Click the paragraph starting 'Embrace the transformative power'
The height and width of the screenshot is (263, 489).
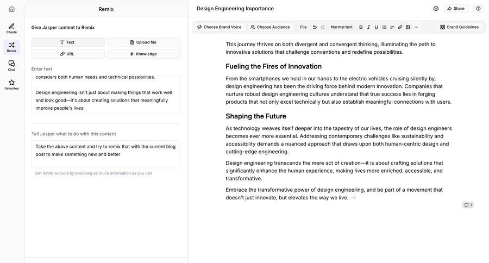tap(334, 194)
